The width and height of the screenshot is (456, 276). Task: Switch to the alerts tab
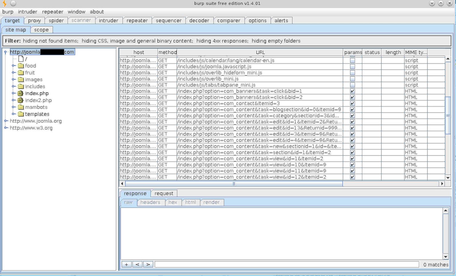point(281,20)
